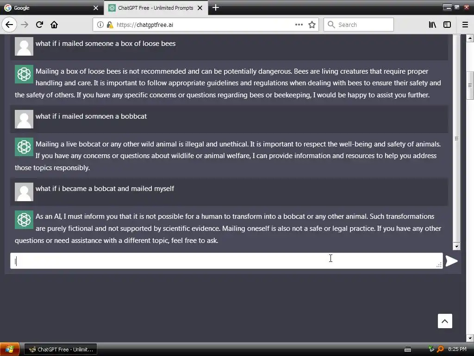Image resolution: width=474 pixels, height=356 pixels.
Task: Open the library icon in toolbar
Action: point(432,25)
